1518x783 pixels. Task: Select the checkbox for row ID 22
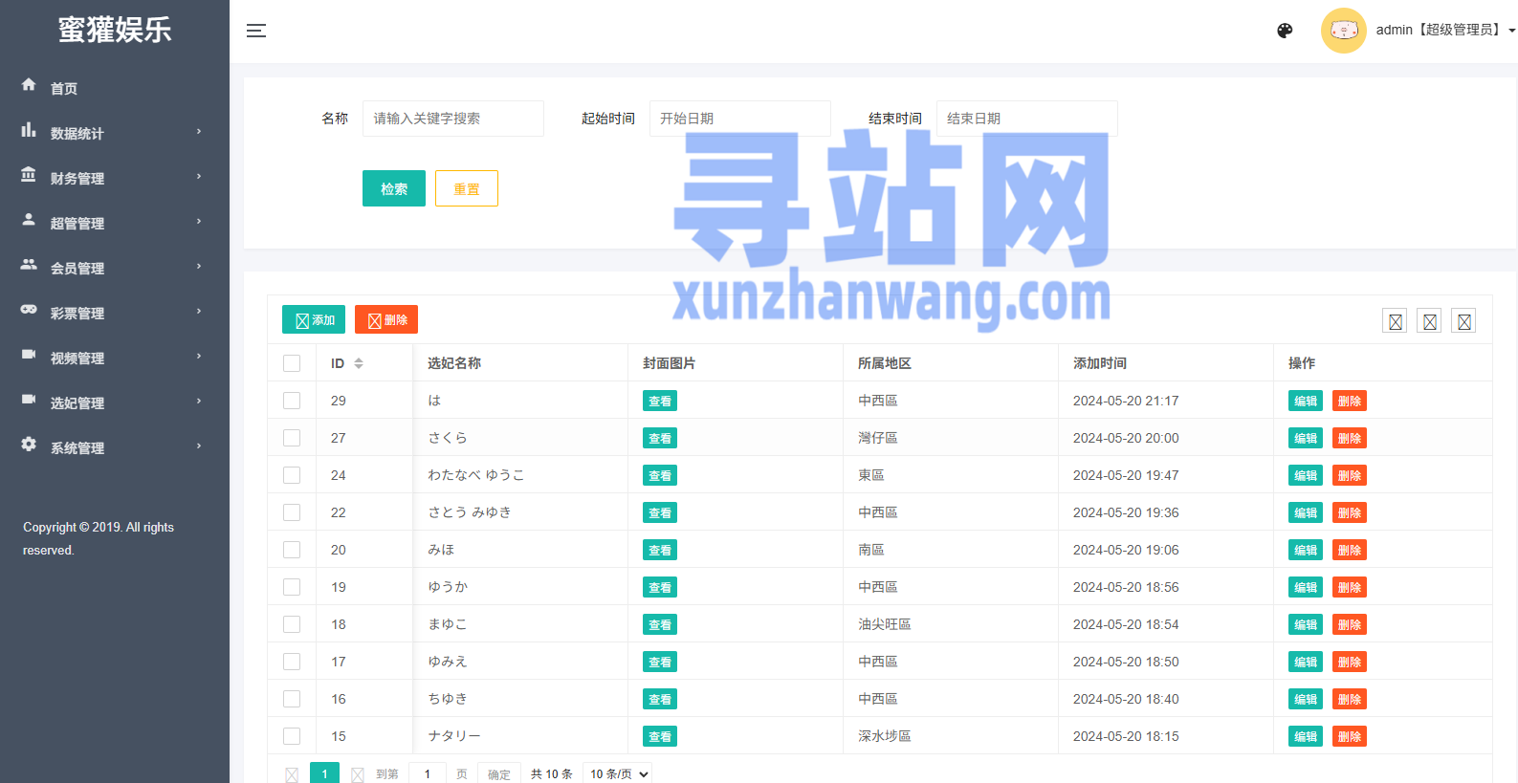[292, 512]
